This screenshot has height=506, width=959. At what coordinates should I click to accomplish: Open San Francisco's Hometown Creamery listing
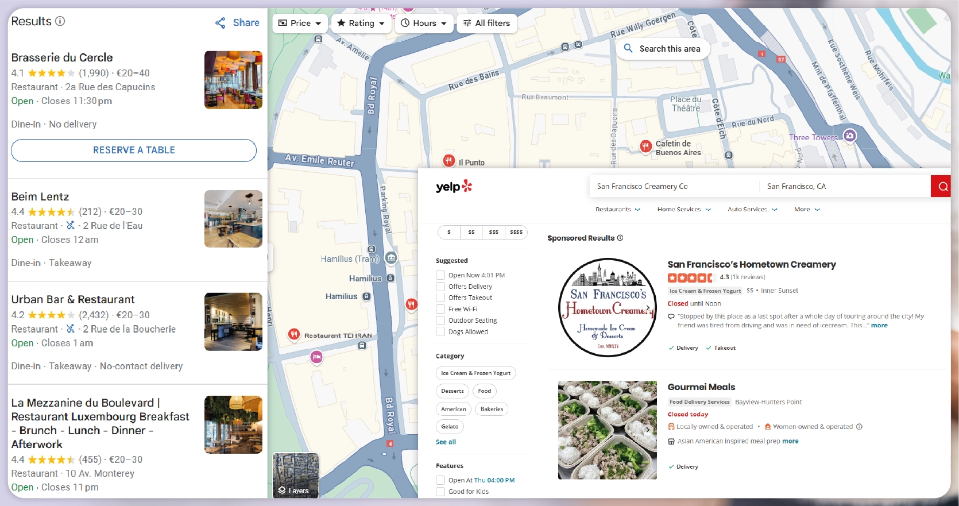pyautogui.click(x=752, y=265)
